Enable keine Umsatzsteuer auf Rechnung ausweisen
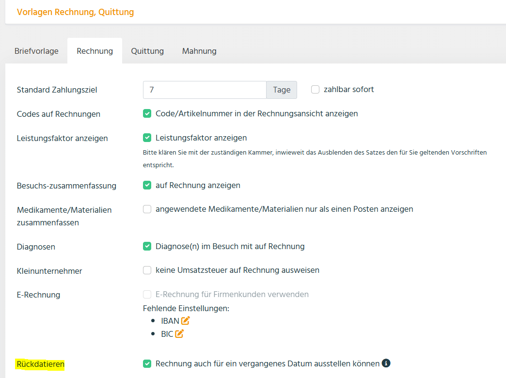The height and width of the screenshot is (378, 506). pyautogui.click(x=147, y=270)
